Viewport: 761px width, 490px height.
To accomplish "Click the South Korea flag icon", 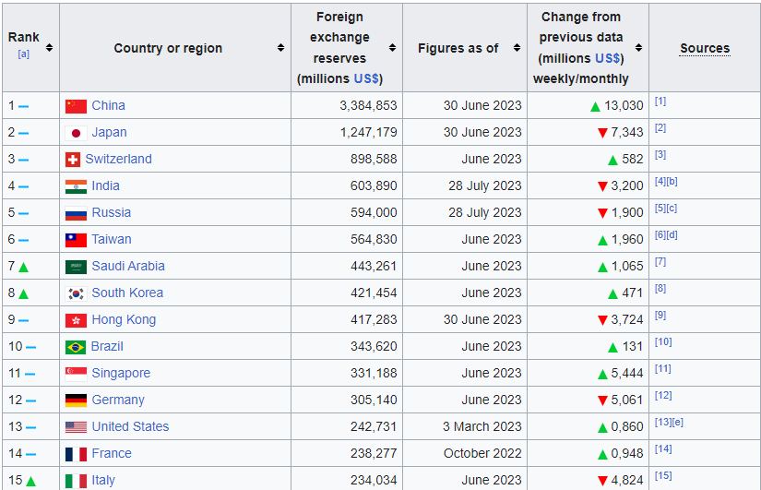I will click(x=76, y=293).
